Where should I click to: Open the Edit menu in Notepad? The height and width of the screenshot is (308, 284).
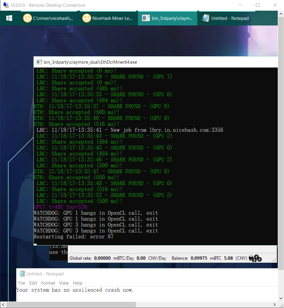pyautogui.click(x=33, y=283)
